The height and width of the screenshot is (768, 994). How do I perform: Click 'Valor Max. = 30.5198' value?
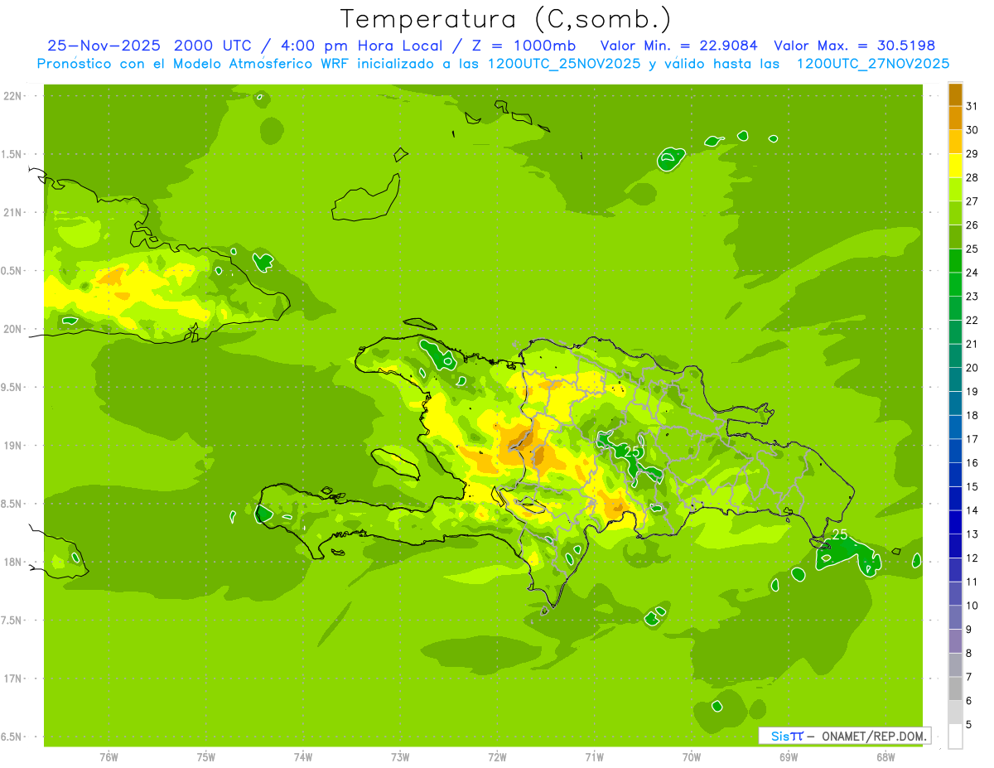coord(854,46)
